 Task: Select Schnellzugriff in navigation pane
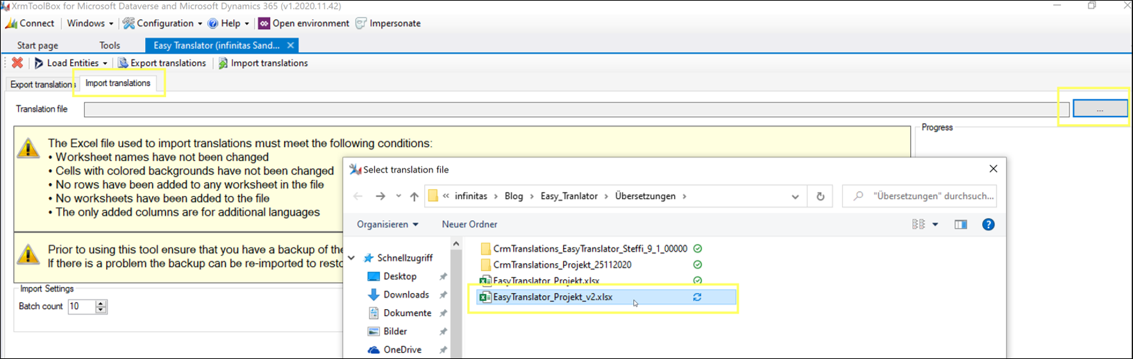click(x=405, y=258)
